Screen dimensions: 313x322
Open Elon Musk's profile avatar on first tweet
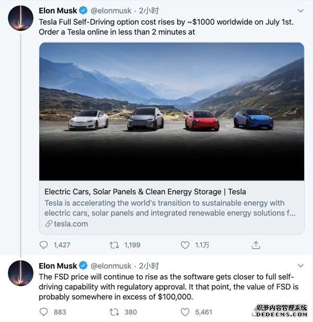[20, 18]
